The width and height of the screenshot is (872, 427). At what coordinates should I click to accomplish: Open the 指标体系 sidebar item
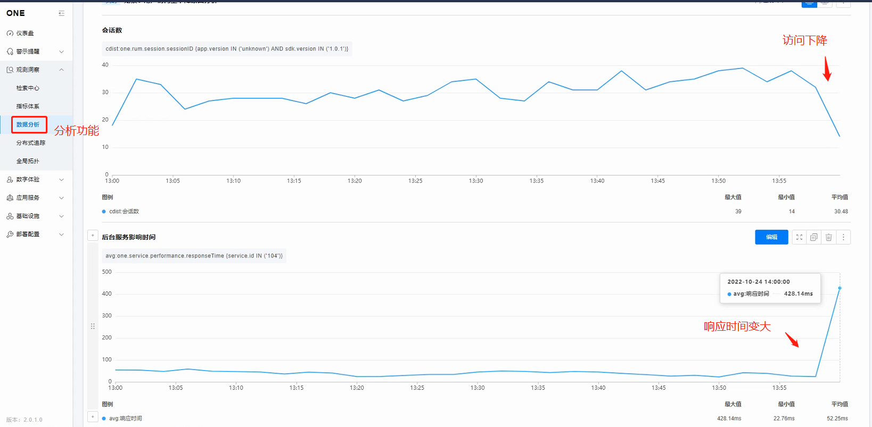tap(28, 106)
